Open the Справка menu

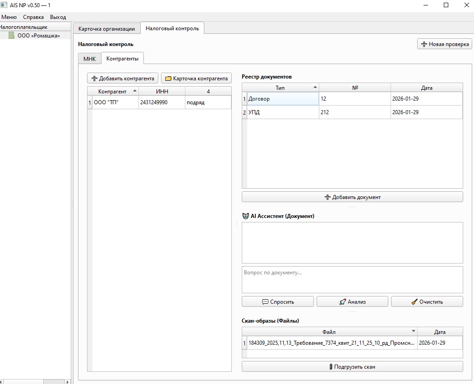point(33,17)
